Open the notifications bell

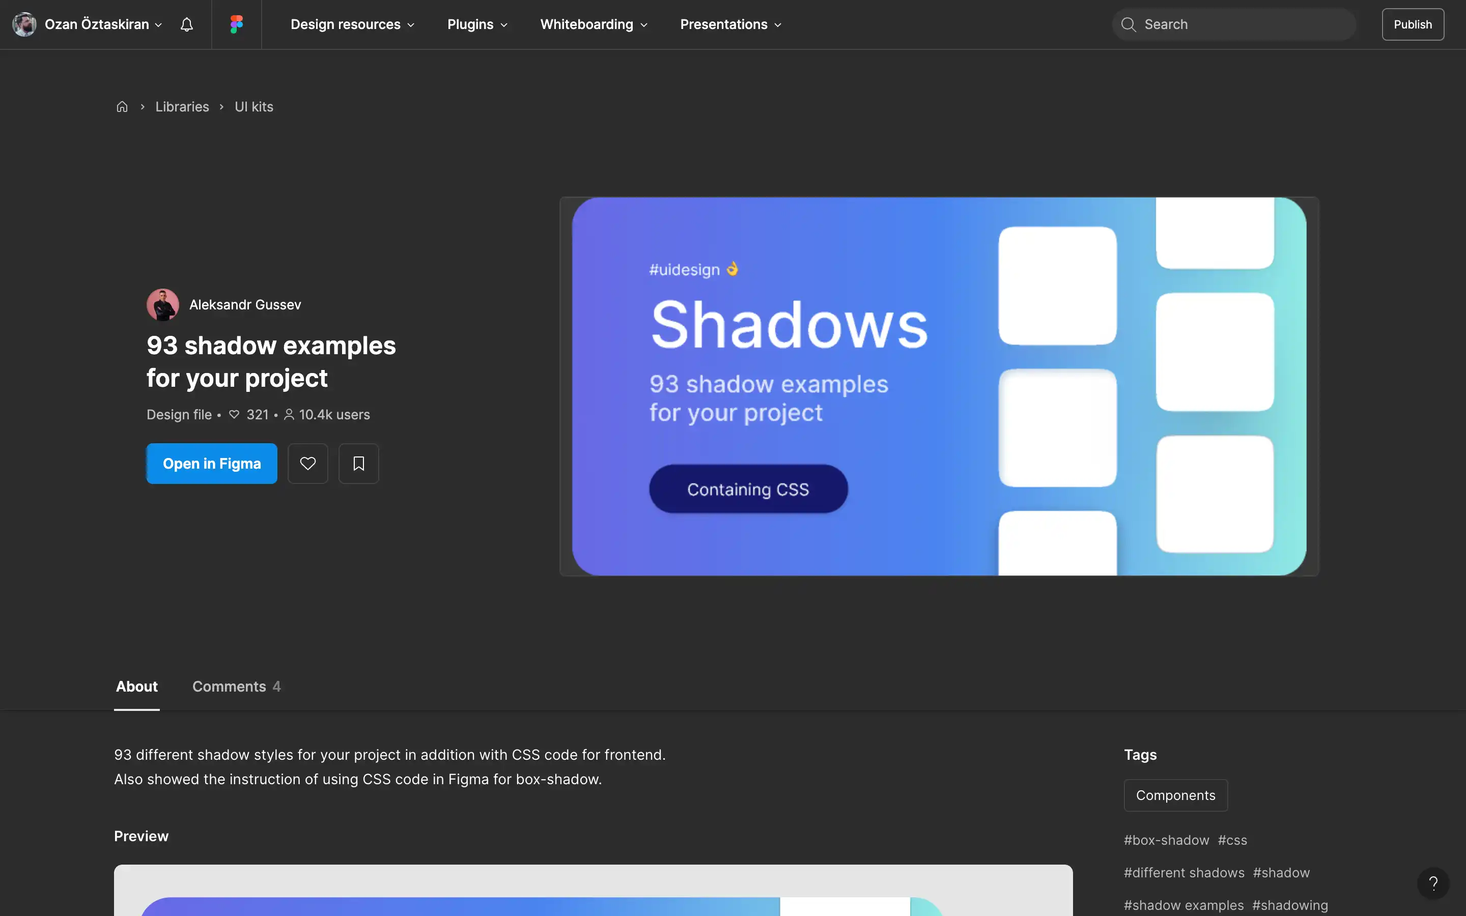[x=187, y=24]
